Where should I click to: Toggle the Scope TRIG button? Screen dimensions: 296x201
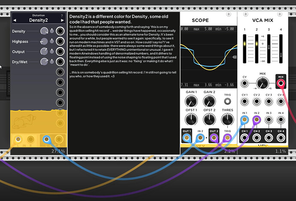227,101
